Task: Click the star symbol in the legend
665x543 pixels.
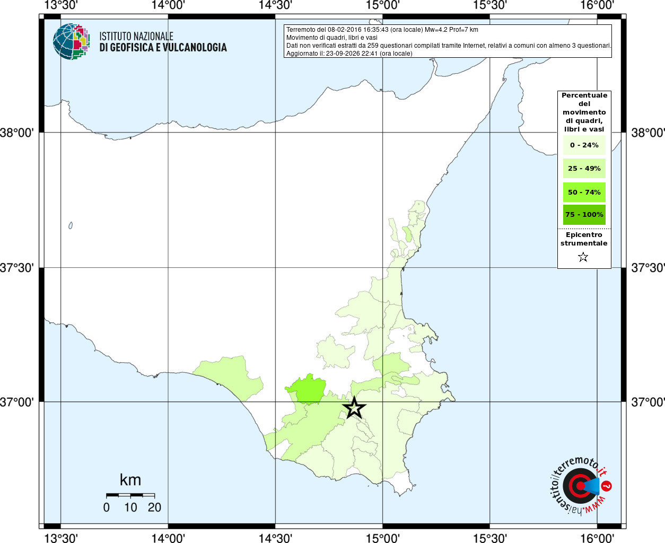Action: pyautogui.click(x=583, y=257)
